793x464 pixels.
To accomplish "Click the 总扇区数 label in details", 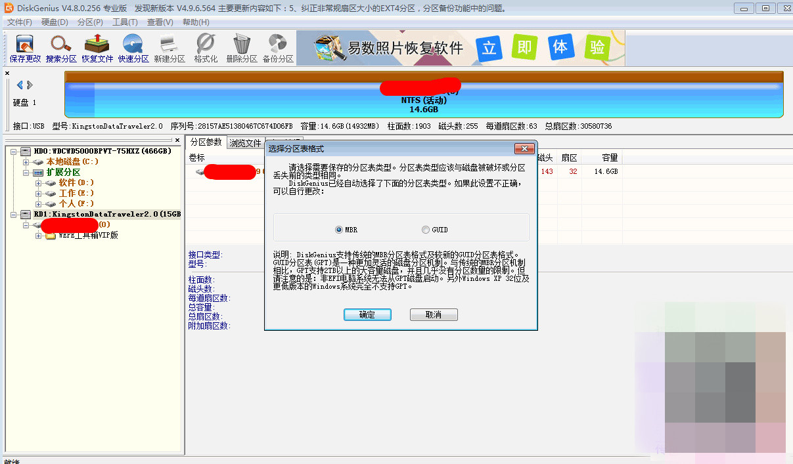I will pos(207,316).
